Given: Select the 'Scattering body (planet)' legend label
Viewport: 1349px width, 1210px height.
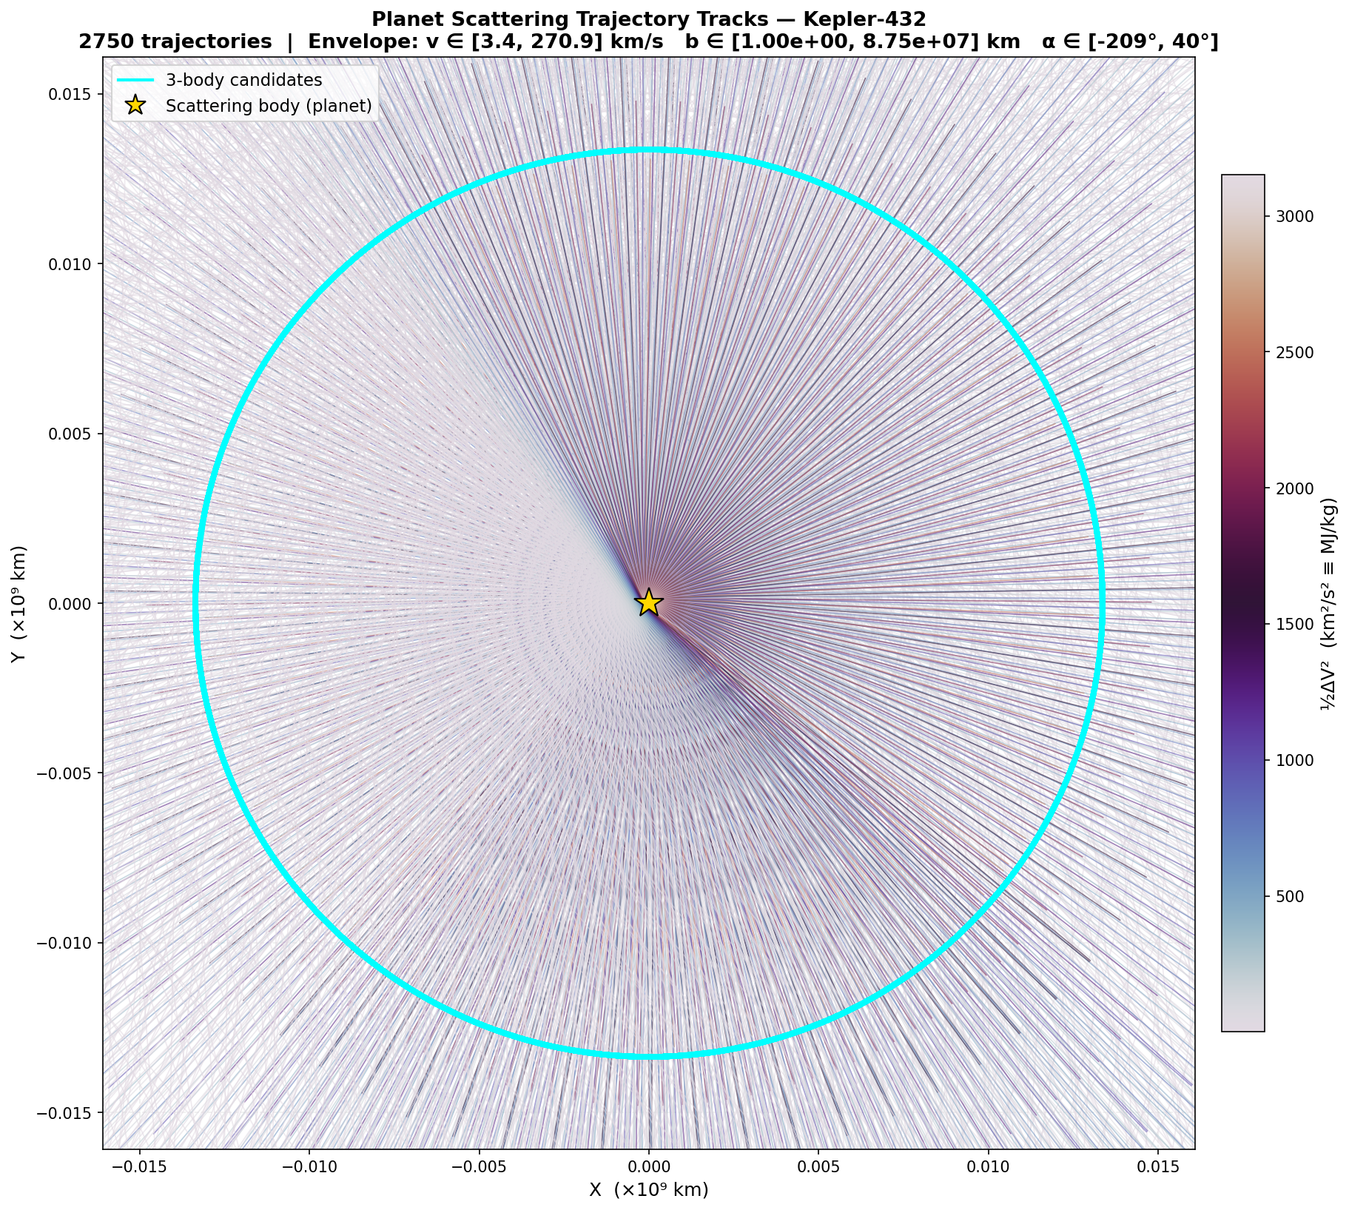Looking at the screenshot, I should pos(269,106).
